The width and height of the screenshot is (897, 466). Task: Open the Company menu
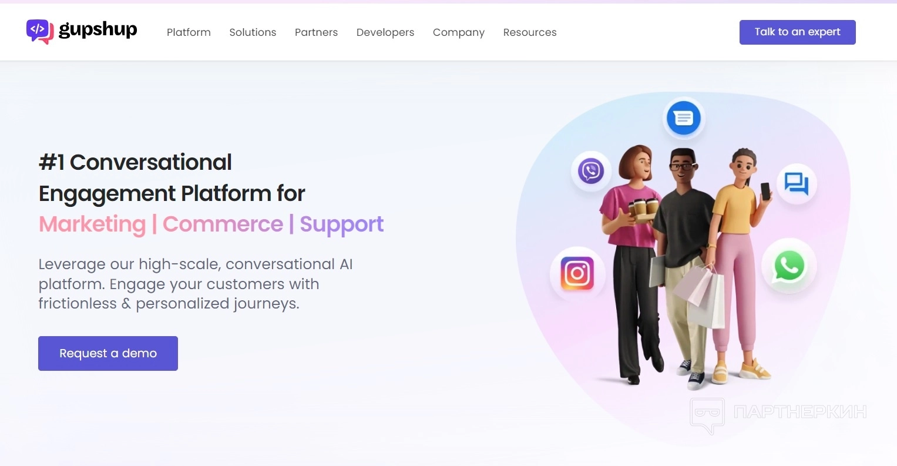pos(459,32)
